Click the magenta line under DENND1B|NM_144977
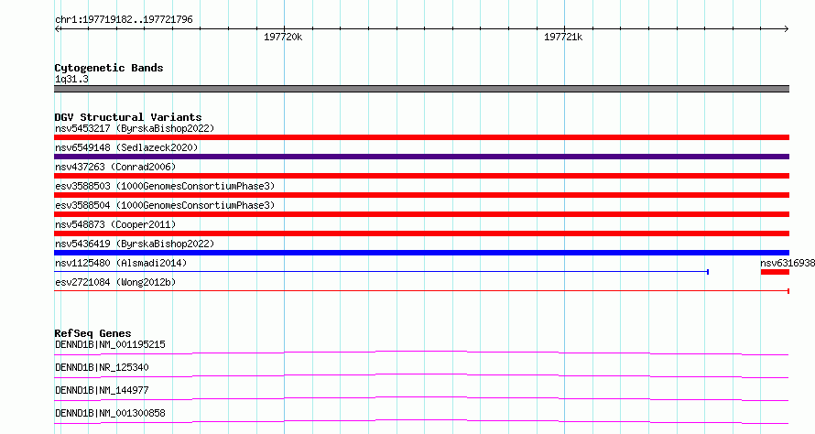This screenshot has width=815, height=434. (x=421, y=398)
